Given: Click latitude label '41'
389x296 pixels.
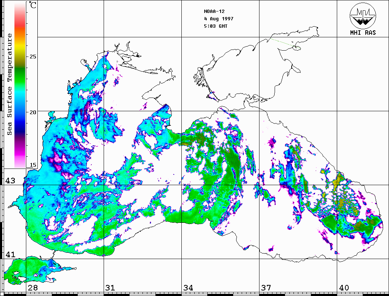Looking at the screenshot, I should pyautogui.click(x=10, y=254).
